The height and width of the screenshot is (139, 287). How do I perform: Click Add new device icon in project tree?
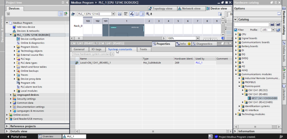(x=15, y=27)
